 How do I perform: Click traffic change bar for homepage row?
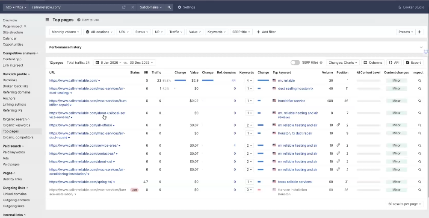180,80
